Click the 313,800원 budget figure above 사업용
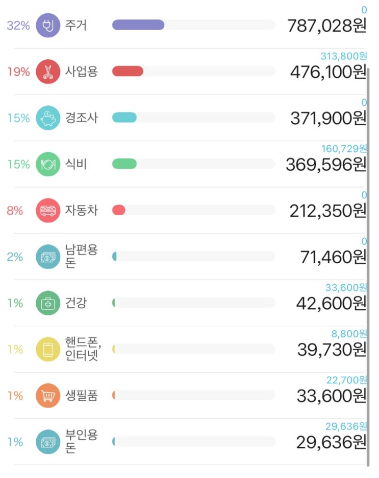The height and width of the screenshot is (478, 379). click(343, 56)
